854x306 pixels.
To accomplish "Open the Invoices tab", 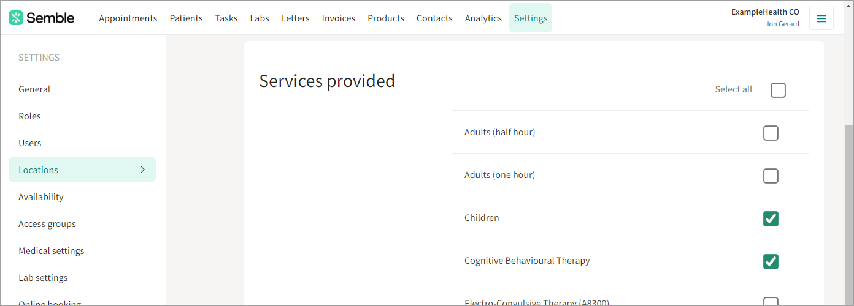I will [339, 18].
